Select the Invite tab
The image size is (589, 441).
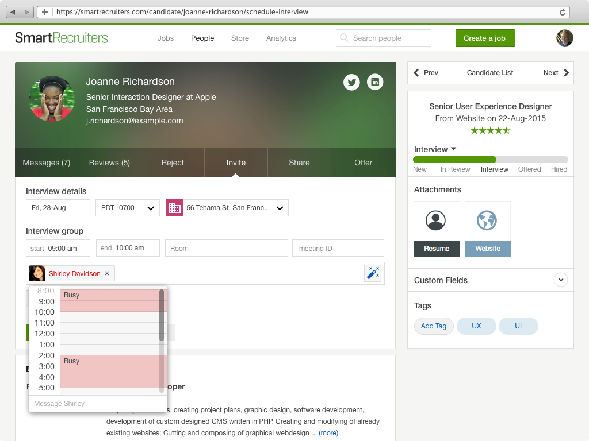tap(236, 163)
